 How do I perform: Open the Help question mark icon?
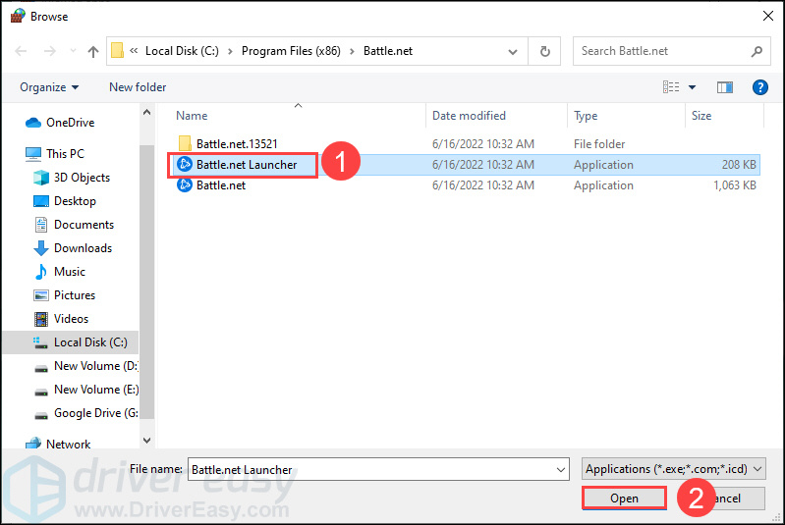759,87
